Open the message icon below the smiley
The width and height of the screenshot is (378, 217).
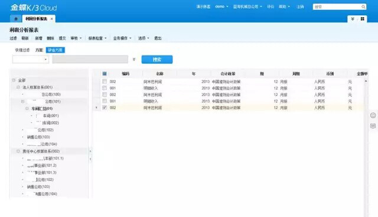coord(373,126)
